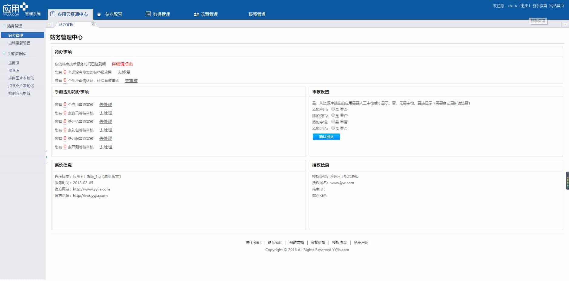Set 添加评论 to 是
The width and height of the screenshot is (569, 281).
click(x=333, y=128)
